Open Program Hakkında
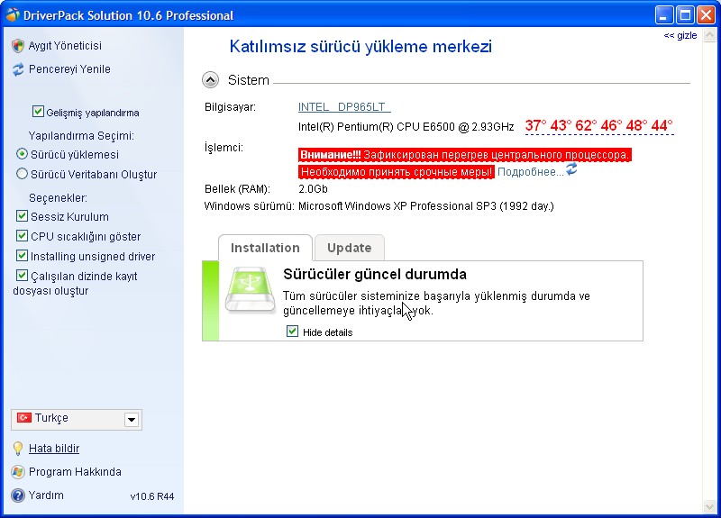The height and width of the screenshot is (518, 721). tap(75, 472)
